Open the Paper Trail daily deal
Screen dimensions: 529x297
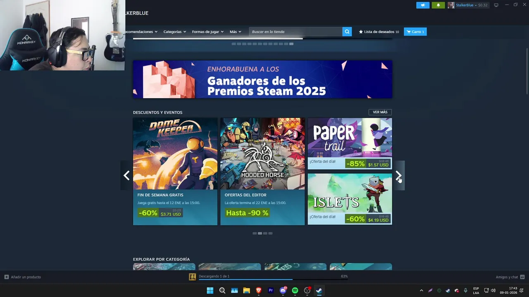tap(350, 144)
